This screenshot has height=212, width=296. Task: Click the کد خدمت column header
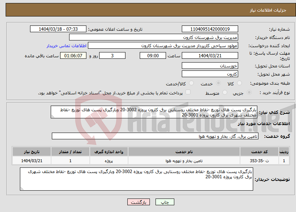(x=260, y=152)
